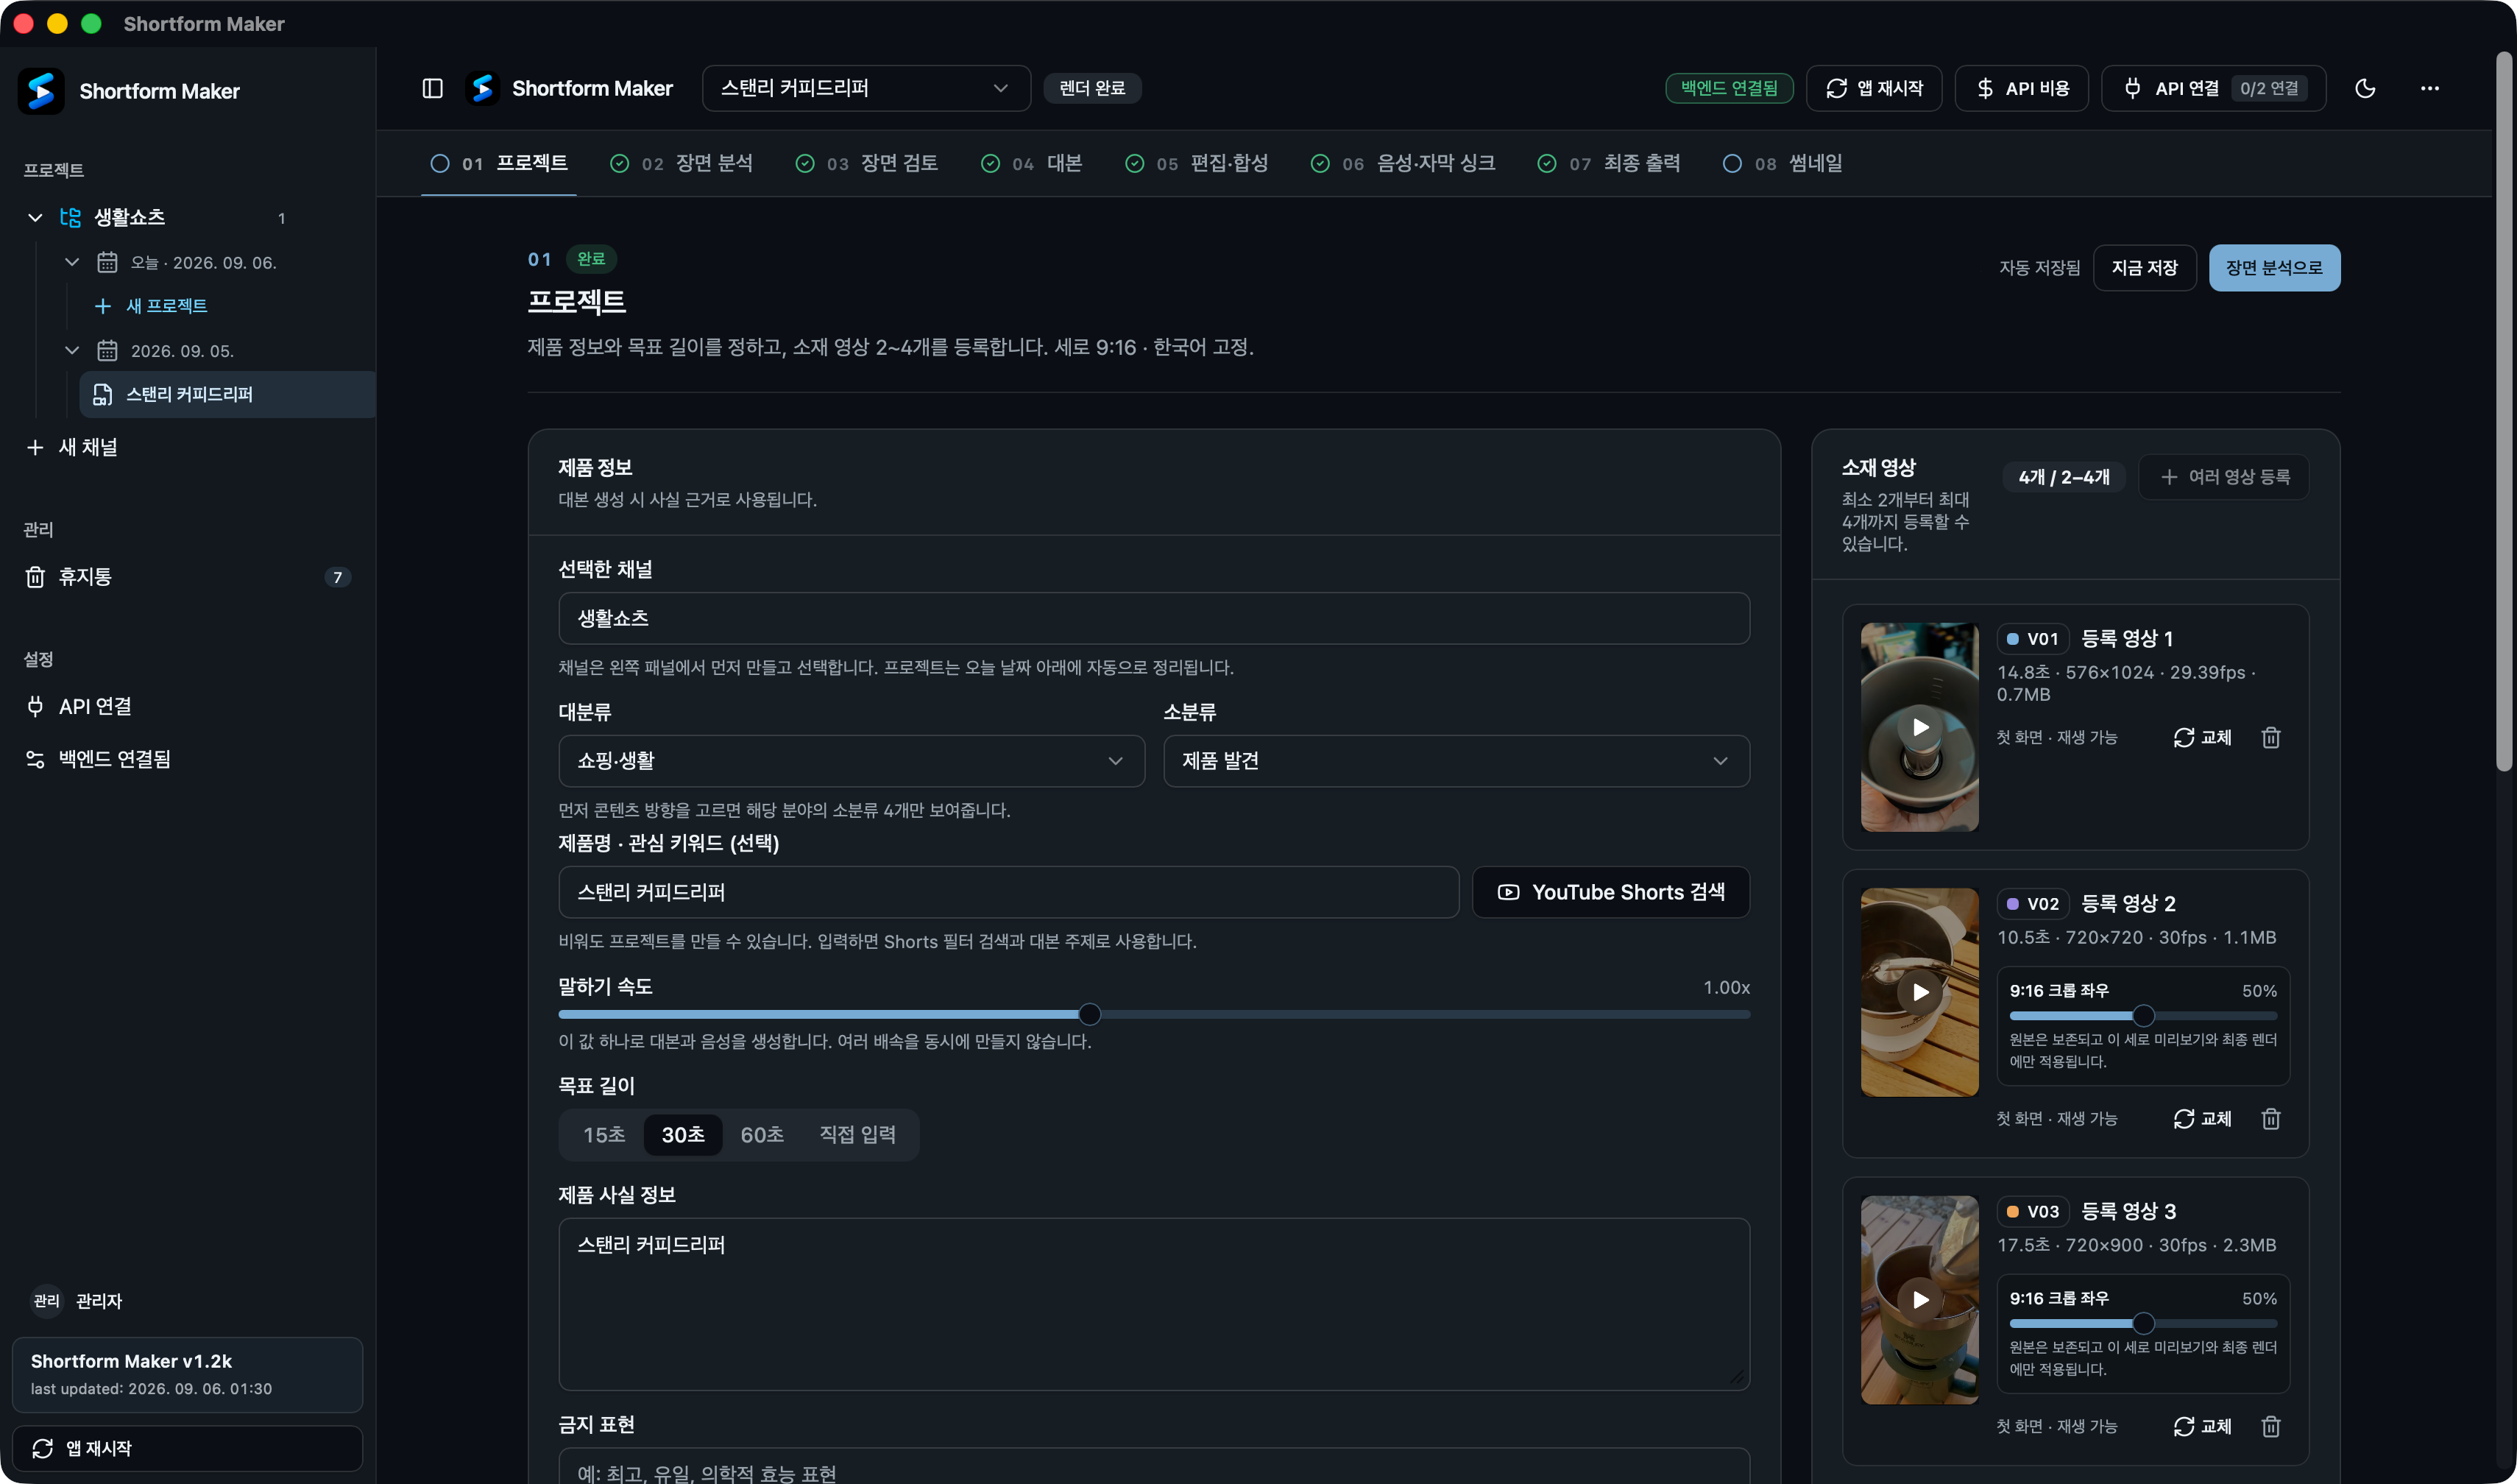Choose 직접 입력 target length option
The width and height of the screenshot is (2517, 1484).
pos(857,1134)
